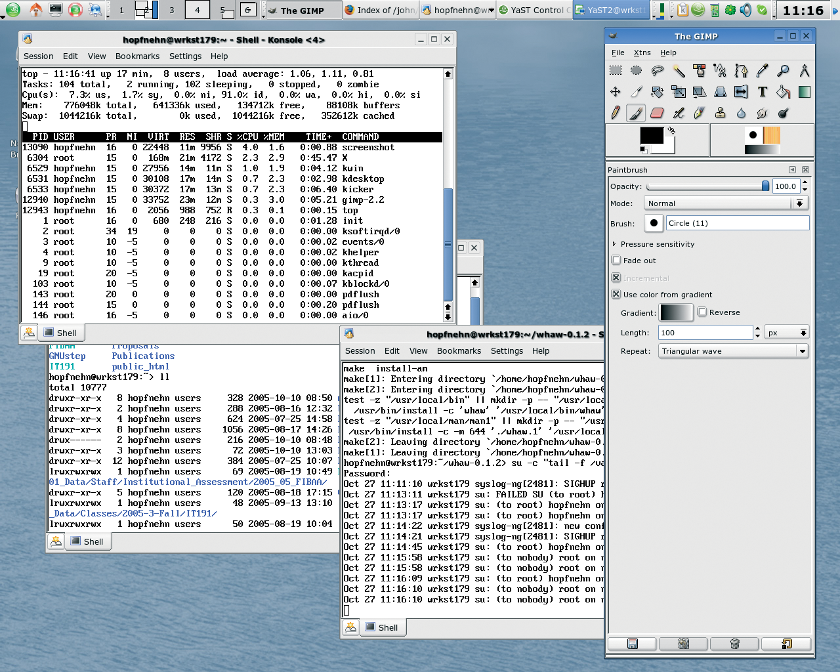Open Bookmarks menu in Konsole <4> window
The image size is (840, 672).
(x=137, y=56)
